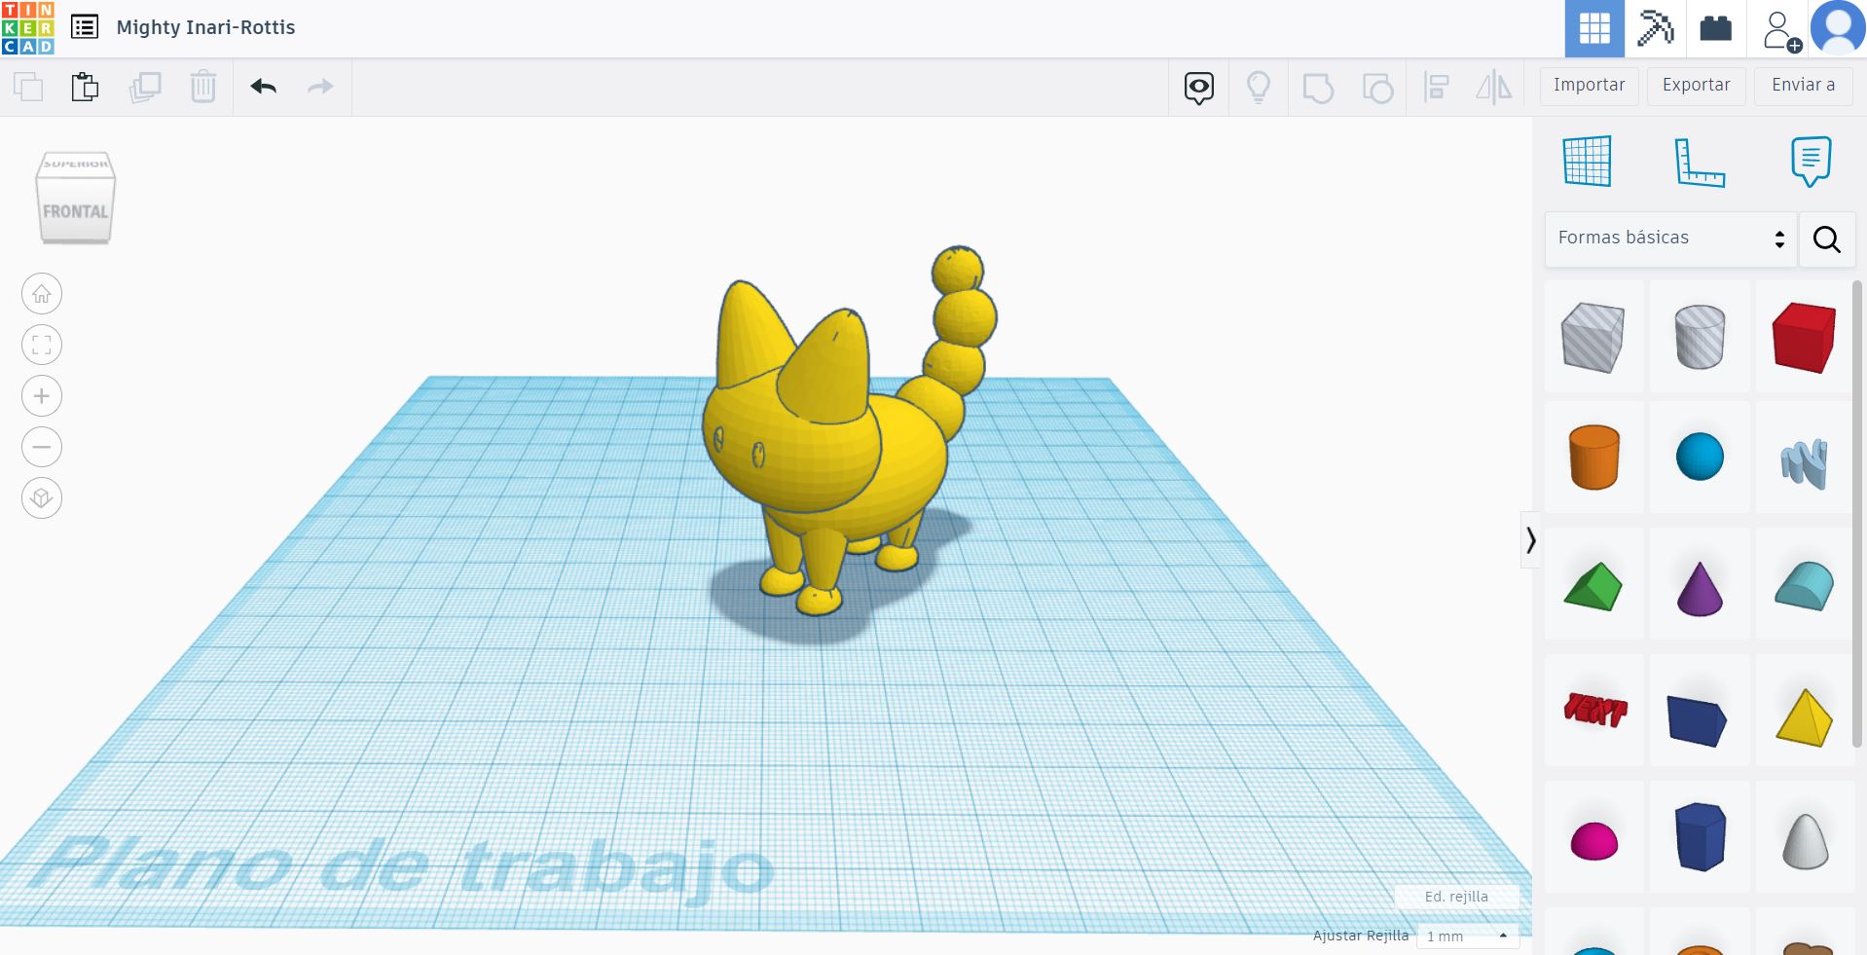Click the Ed. rejilla button
Image resolution: width=1867 pixels, height=955 pixels.
[1456, 897]
